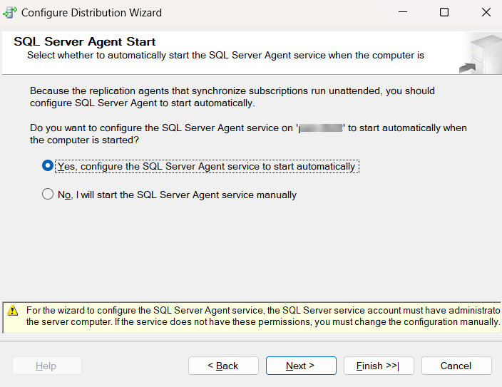Maximize the wizard window

point(444,12)
